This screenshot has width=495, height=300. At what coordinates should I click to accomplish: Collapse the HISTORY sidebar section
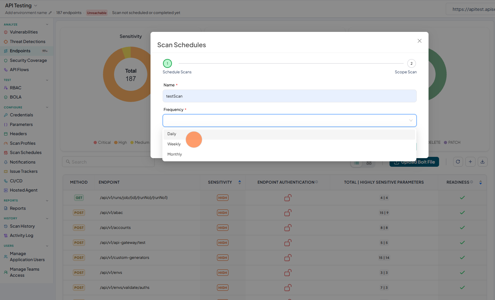[47, 218]
